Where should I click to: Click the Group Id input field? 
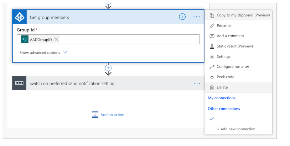[x=128, y=39]
